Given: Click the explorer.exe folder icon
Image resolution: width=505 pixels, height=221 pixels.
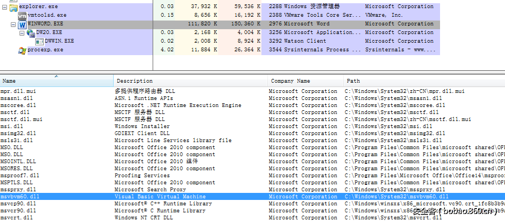Looking at the screenshot, I should (14, 6).
